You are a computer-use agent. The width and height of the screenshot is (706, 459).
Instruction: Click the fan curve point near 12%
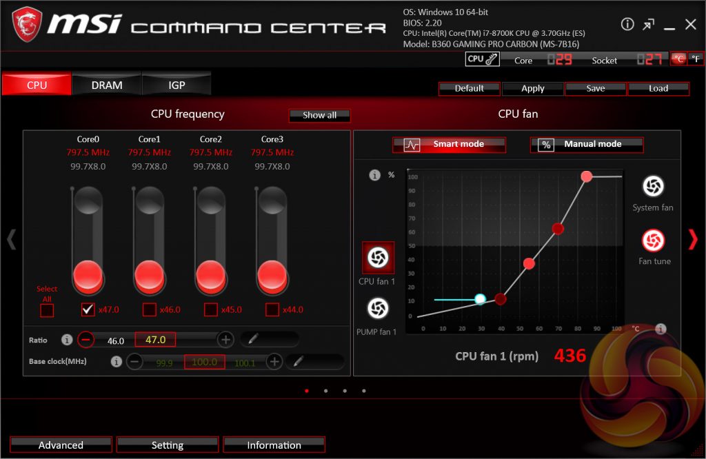501,299
